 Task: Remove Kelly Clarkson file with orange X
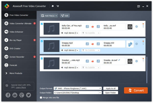(x=143, y=24)
